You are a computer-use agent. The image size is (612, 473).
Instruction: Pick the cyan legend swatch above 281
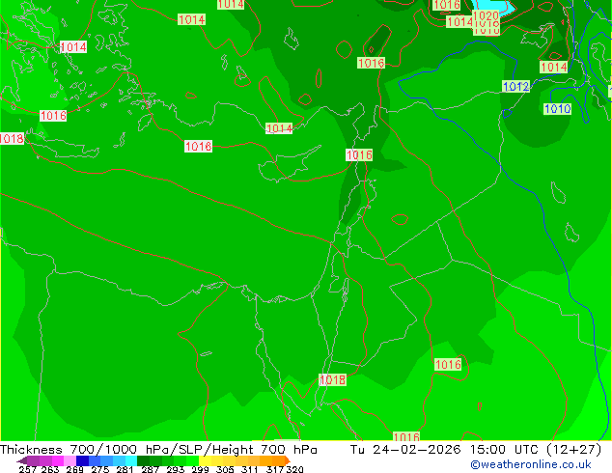[x=131, y=460]
